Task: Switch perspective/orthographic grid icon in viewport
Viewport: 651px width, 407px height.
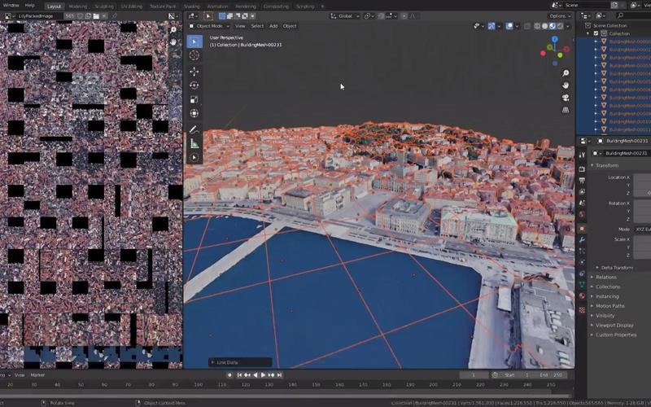Action: click(x=566, y=110)
